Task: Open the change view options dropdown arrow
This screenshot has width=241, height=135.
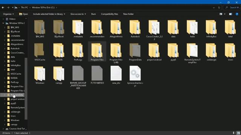Action: click(x=225, y=14)
